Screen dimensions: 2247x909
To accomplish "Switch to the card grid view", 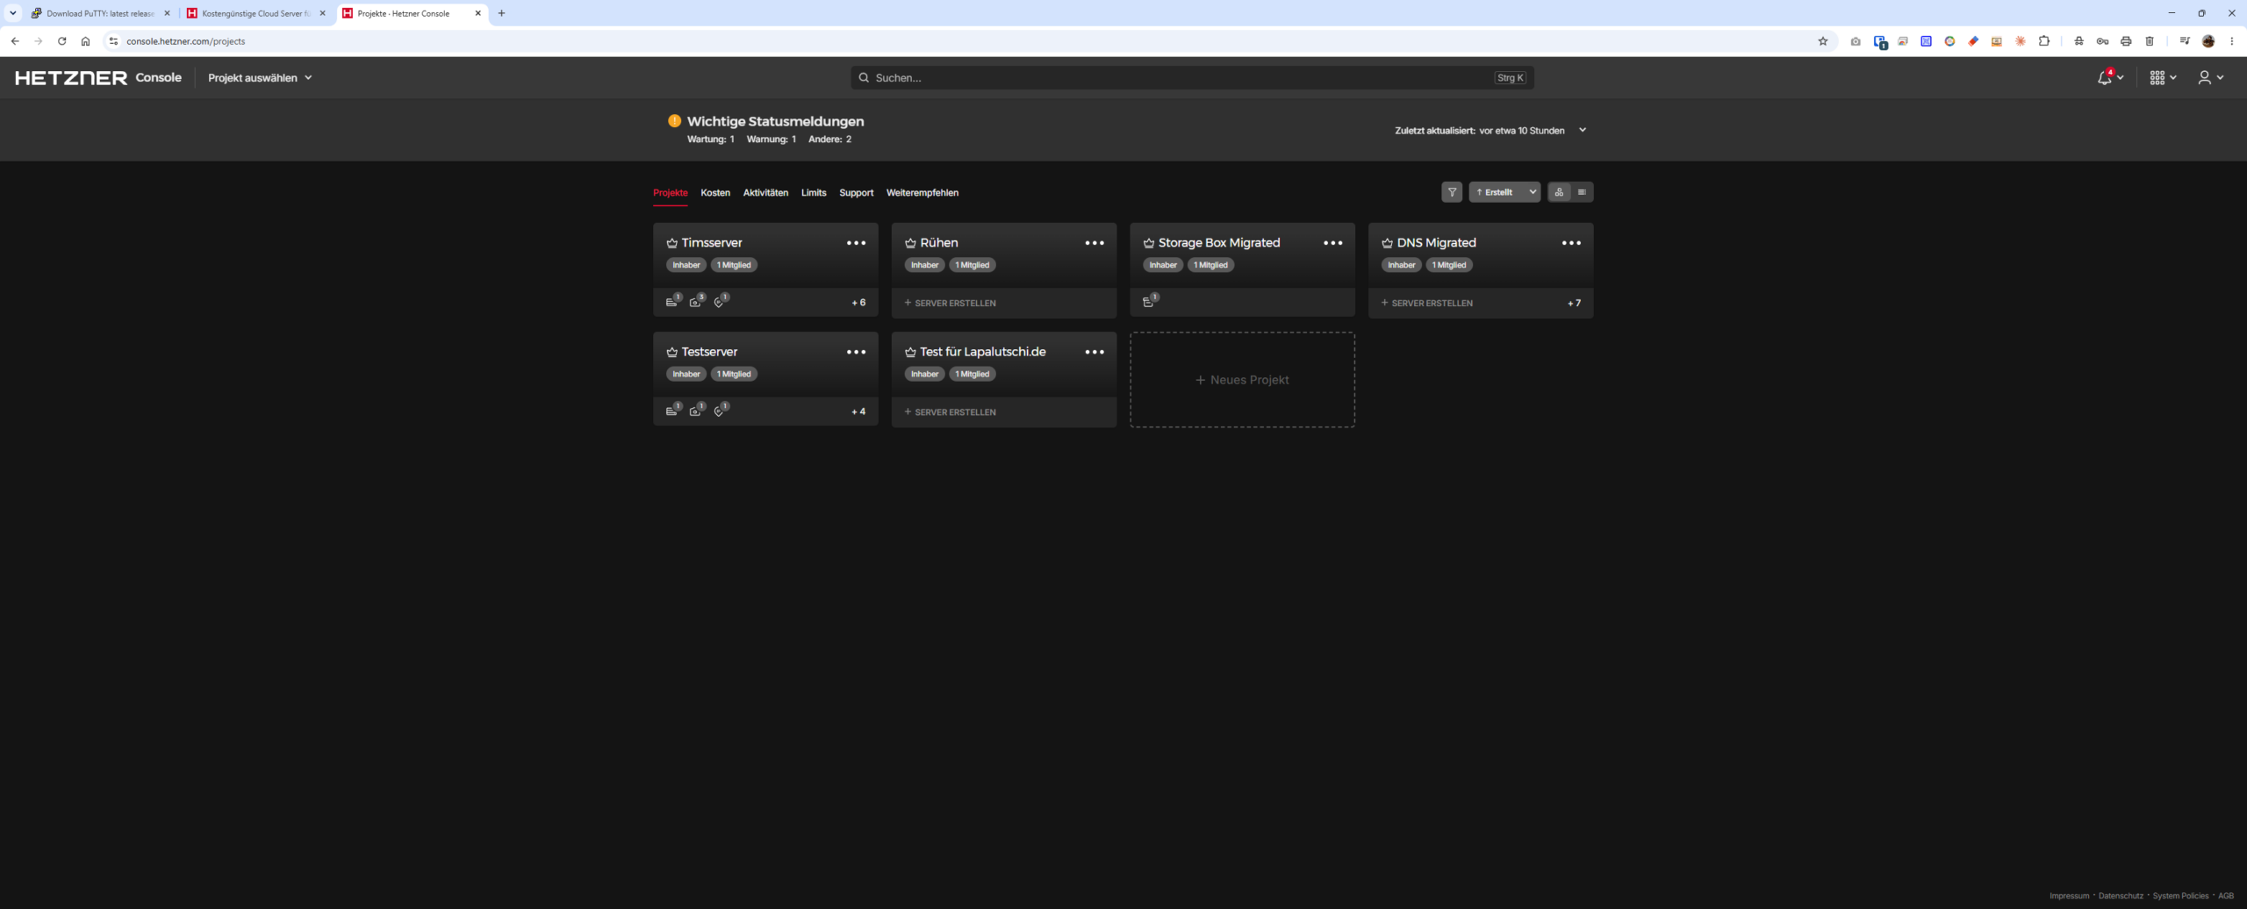I will click(1559, 192).
